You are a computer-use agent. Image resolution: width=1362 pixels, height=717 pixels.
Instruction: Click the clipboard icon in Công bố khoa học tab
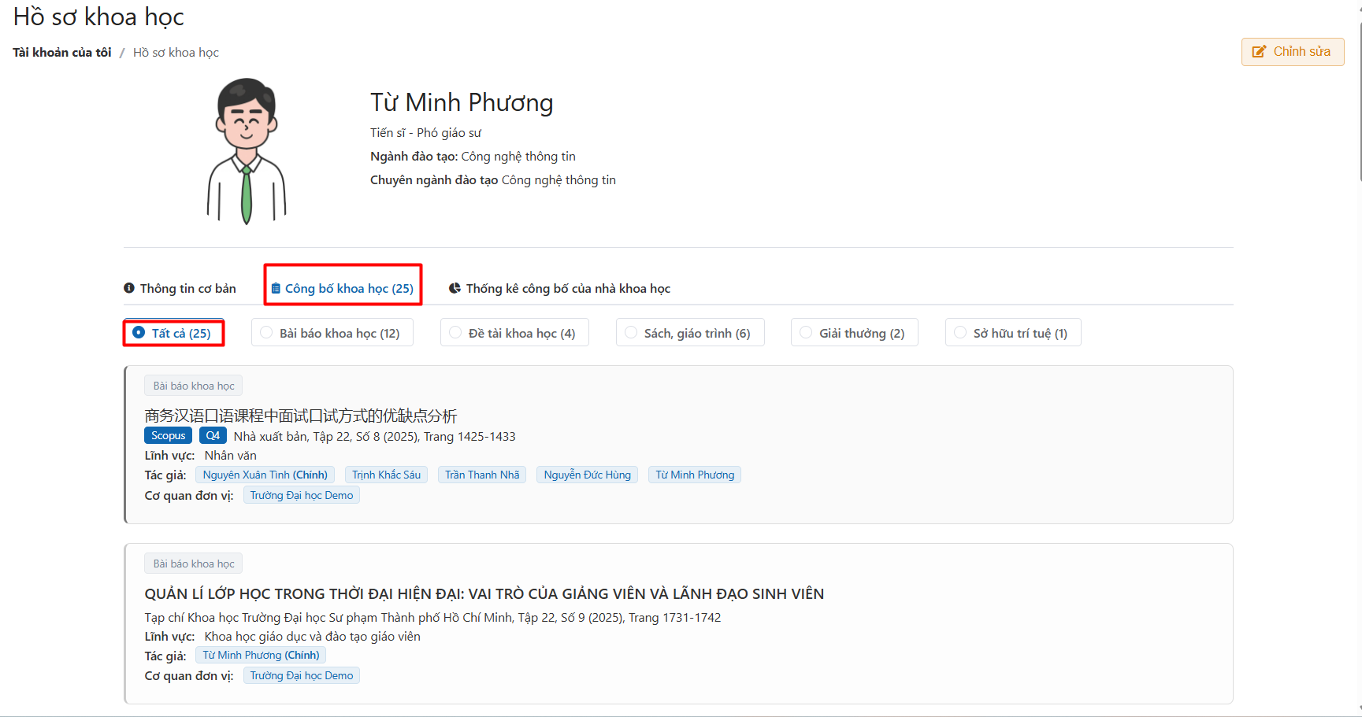276,289
